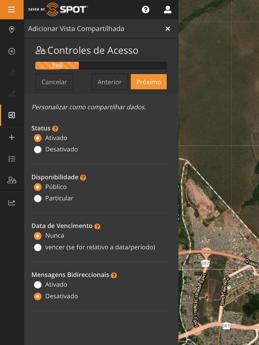Screen dimensions: 259x345
Task: Show help for Data de Vencimento
Action: (x=97, y=227)
